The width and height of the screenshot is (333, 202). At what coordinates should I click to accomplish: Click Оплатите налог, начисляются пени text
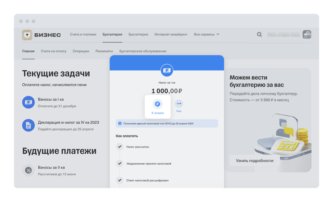pyautogui.click(x=54, y=85)
